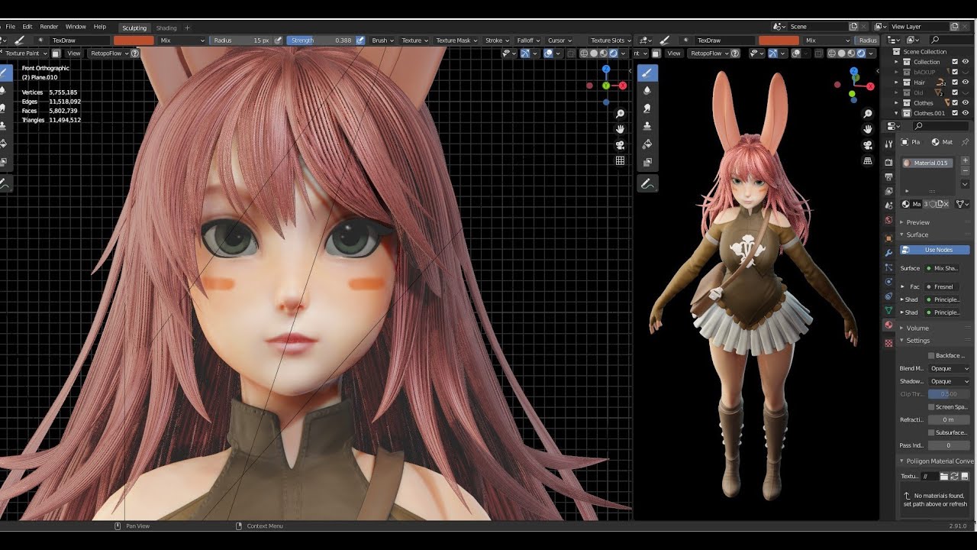Open the Cursor dropdown

pos(559,40)
